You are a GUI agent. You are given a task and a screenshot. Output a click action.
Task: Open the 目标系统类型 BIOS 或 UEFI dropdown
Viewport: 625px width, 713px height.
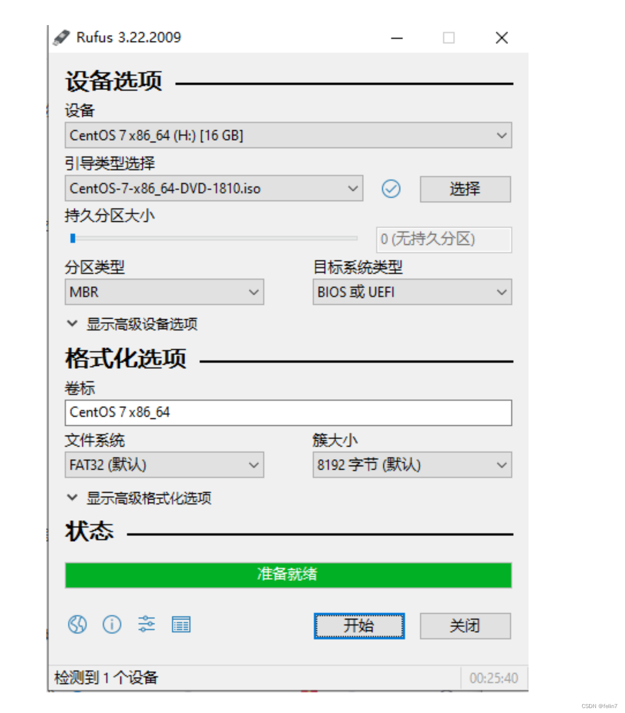pos(412,292)
